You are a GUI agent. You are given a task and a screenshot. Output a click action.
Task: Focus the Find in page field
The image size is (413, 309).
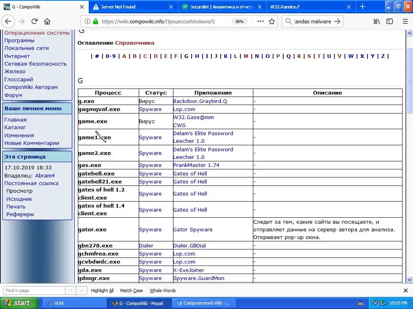coord(34,290)
